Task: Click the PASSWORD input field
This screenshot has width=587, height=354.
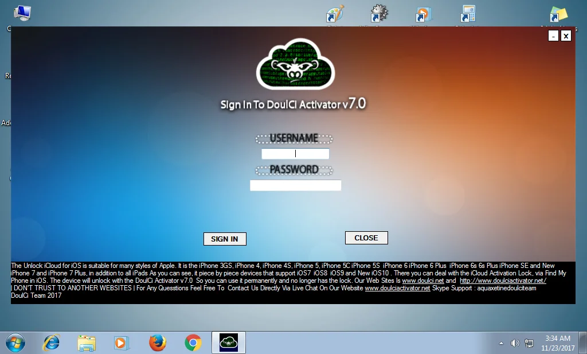Action: (x=295, y=185)
